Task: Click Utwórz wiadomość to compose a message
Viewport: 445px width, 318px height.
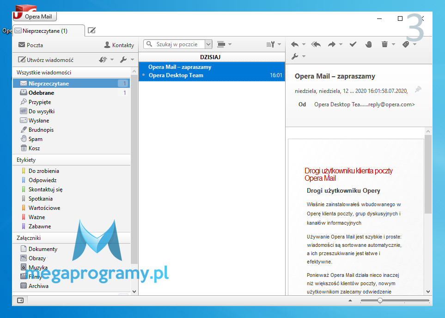Action: (x=46, y=60)
